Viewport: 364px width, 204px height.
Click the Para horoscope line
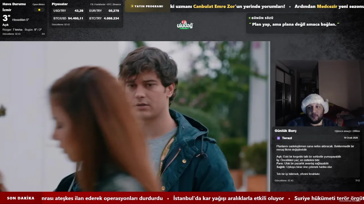(303, 163)
